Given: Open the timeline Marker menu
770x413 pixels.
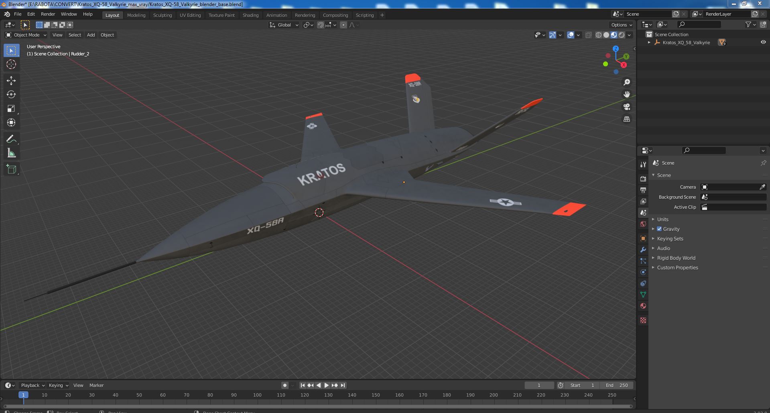Looking at the screenshot, I should [96, 385].
